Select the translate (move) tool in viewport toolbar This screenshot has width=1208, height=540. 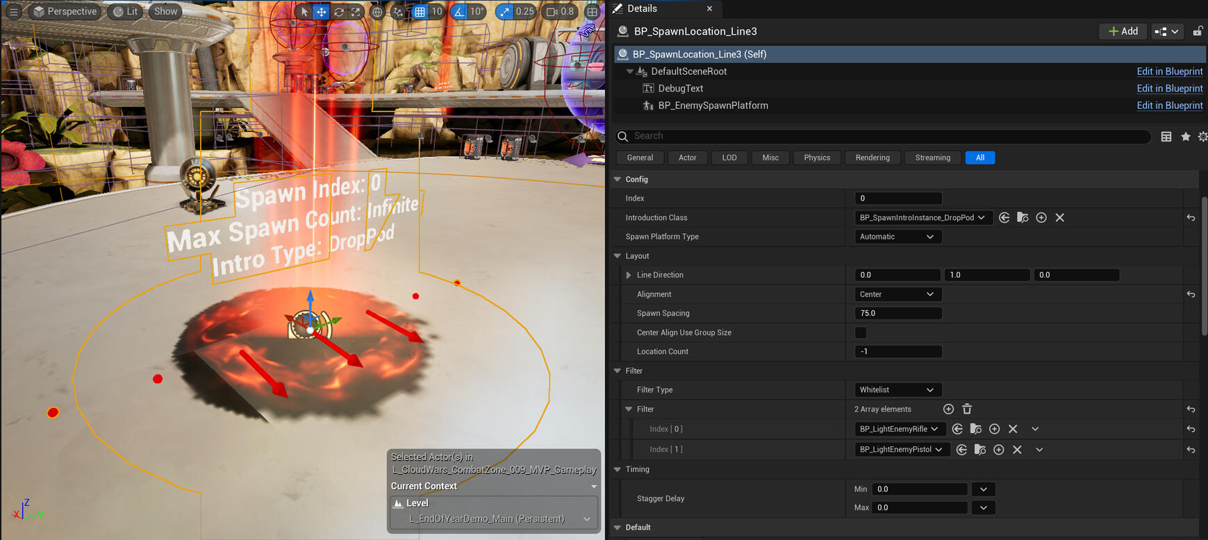321,12
